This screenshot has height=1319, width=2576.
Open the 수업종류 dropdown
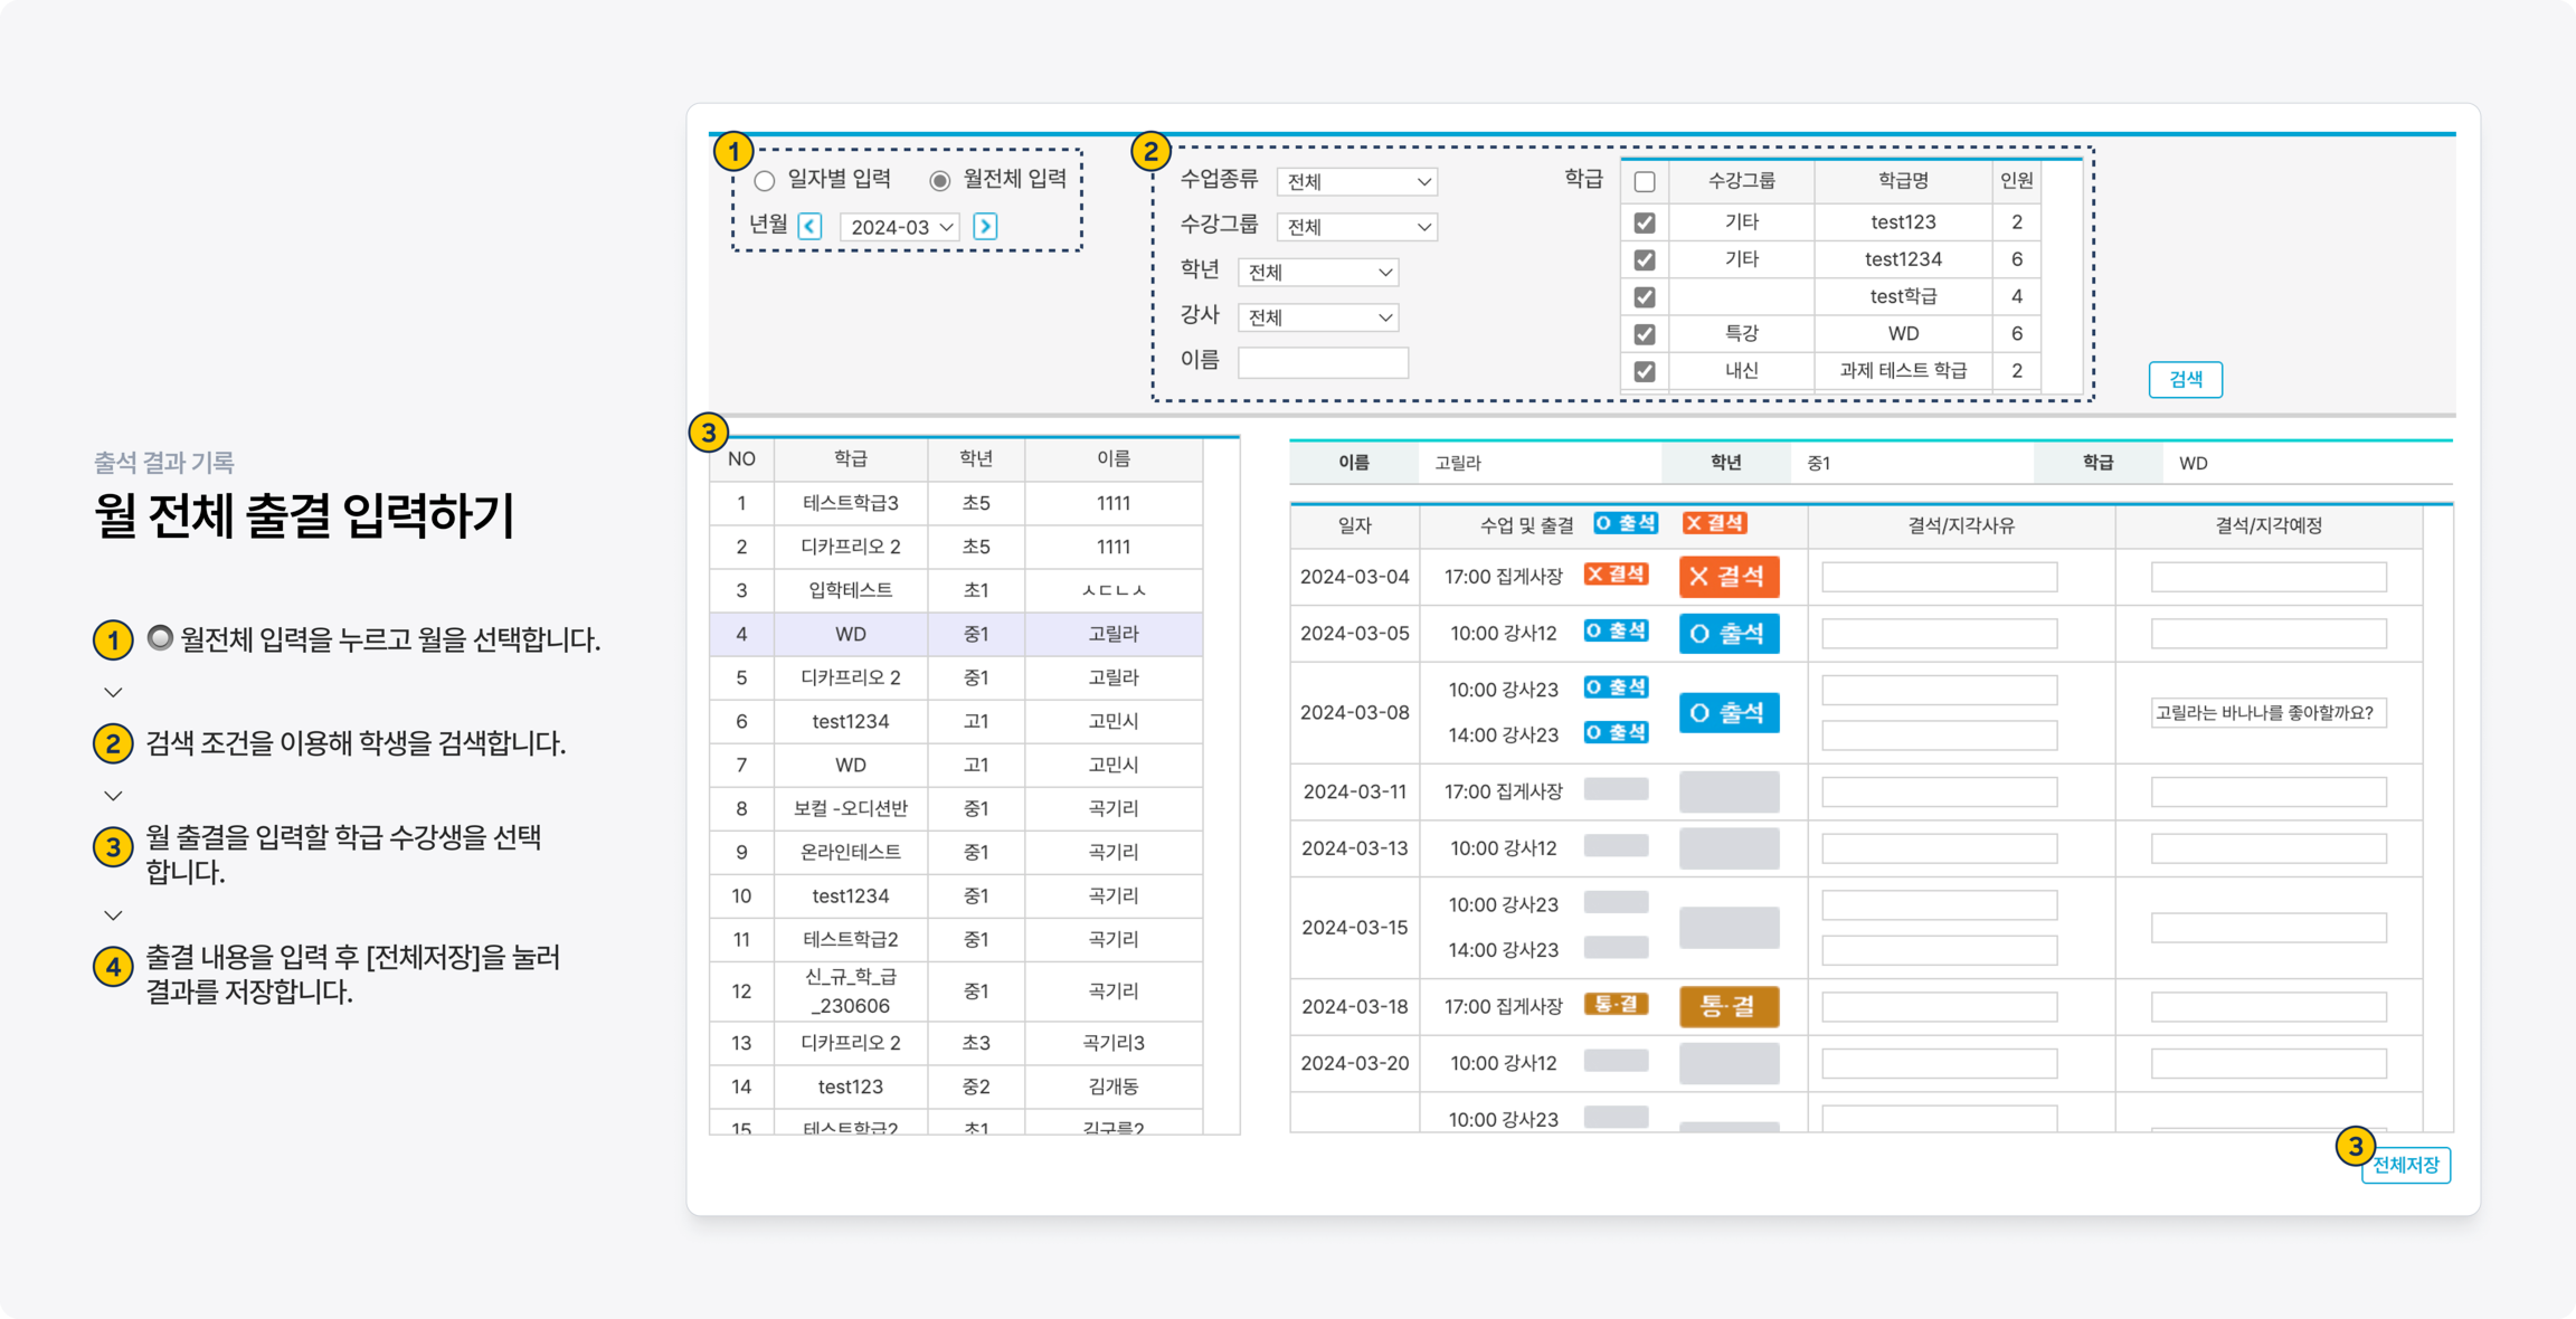pos(1357,182)
